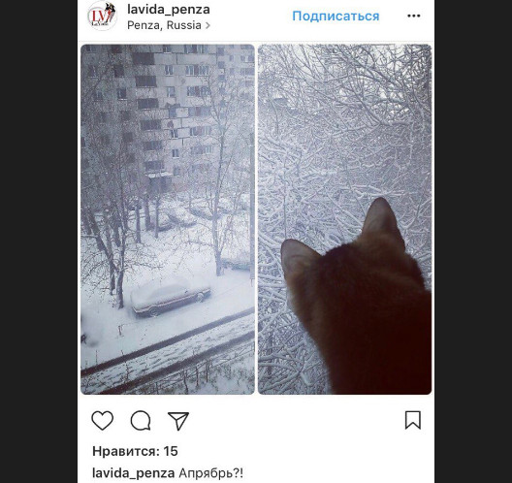Open lavida_penza profile from the post header
Image resolution: width=512 pixels, height=483 pixels.
point(169,9)
